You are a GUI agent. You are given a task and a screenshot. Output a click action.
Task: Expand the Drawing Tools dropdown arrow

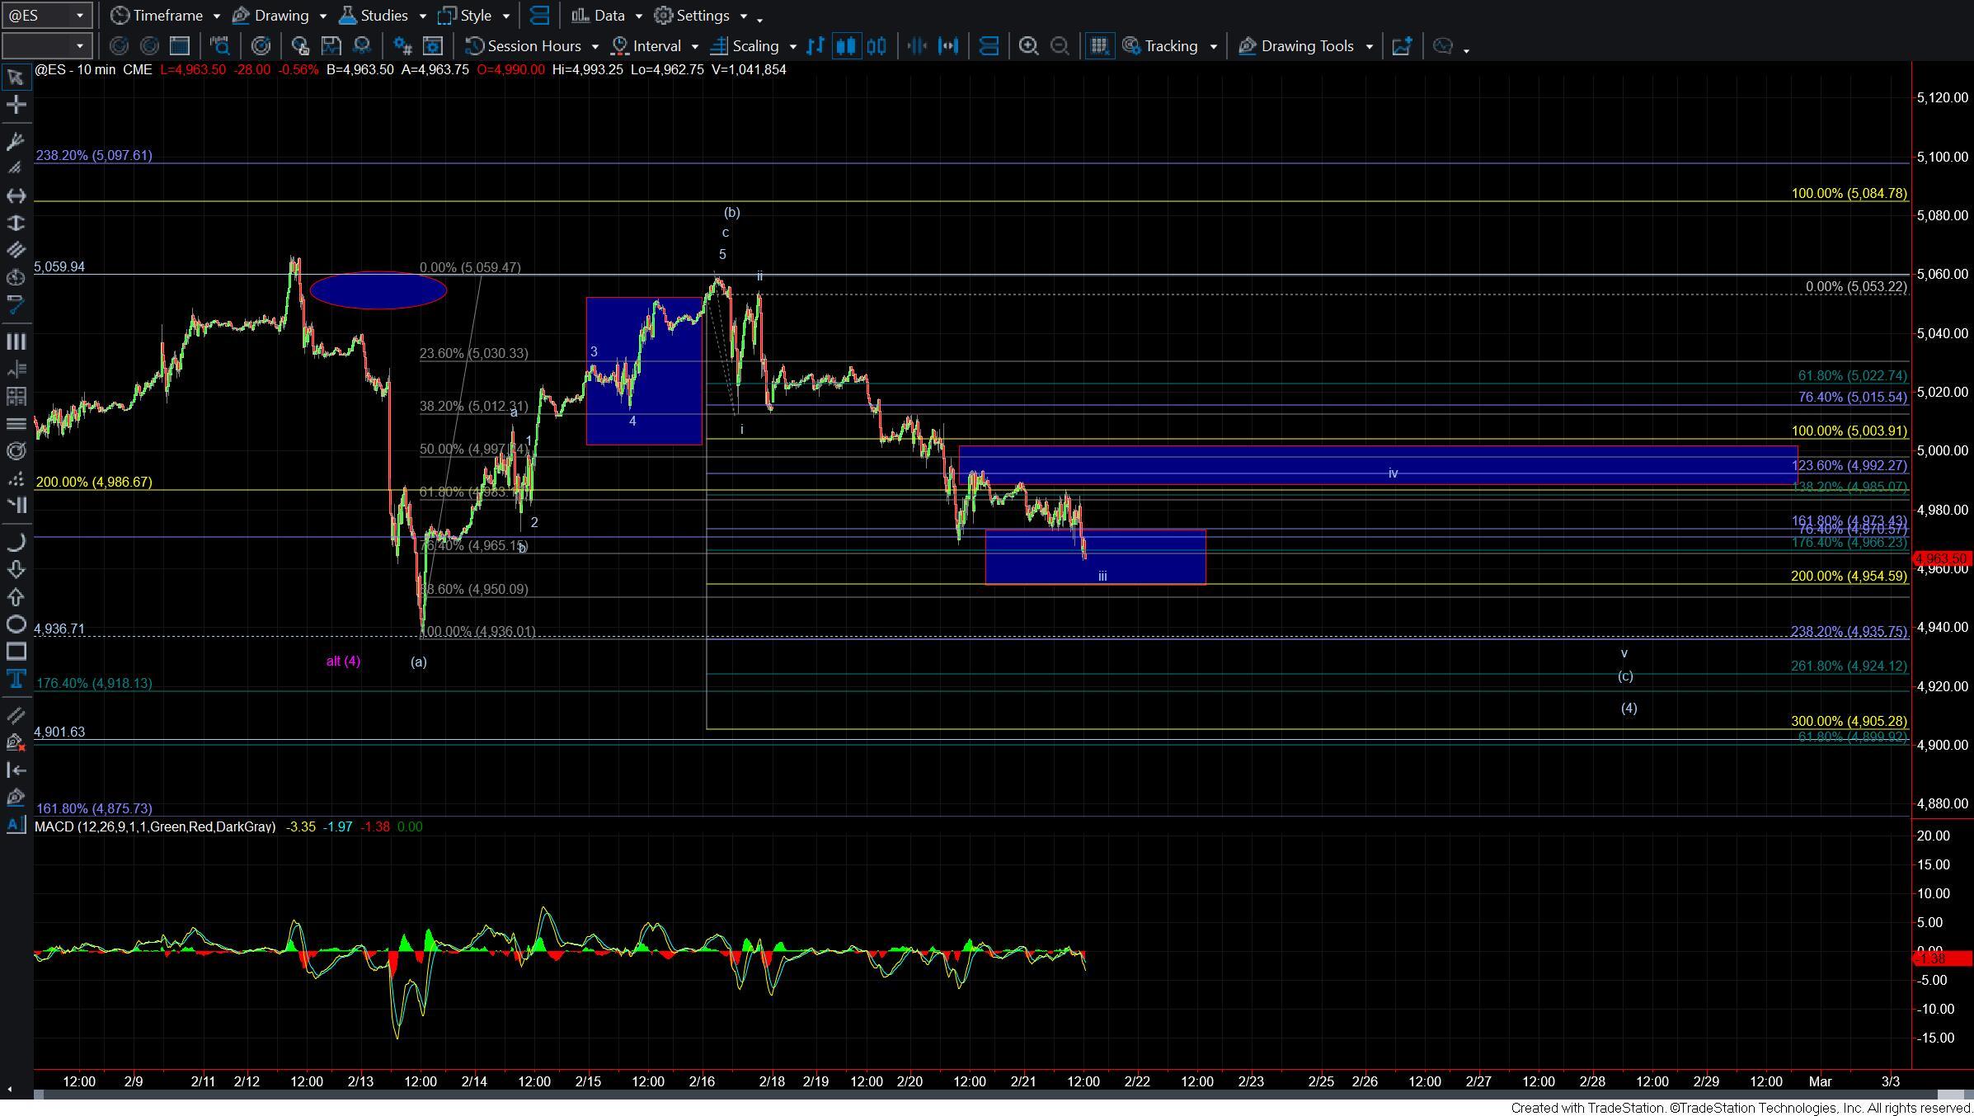click(1369, 47)
